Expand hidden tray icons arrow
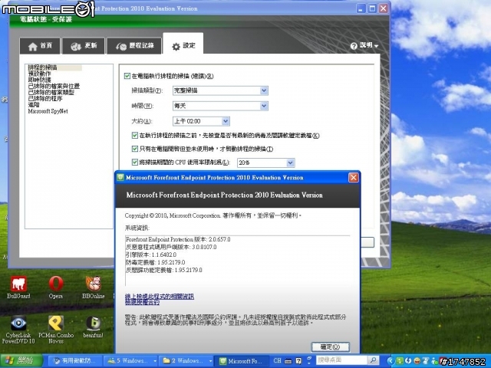Screen dimensions: 491x368 [x=390, y=361]
